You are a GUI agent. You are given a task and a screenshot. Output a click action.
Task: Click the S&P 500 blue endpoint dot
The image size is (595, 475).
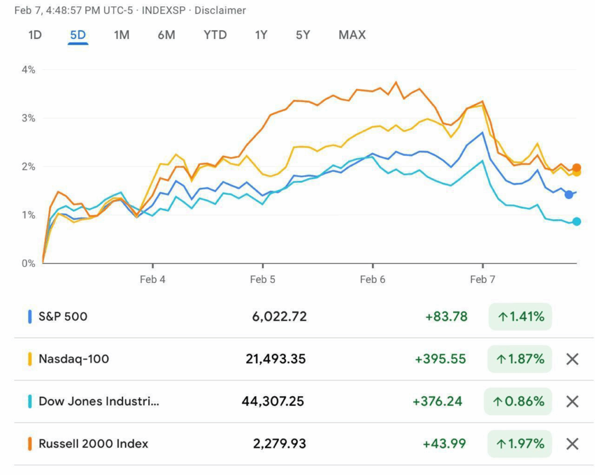[569, 194]
